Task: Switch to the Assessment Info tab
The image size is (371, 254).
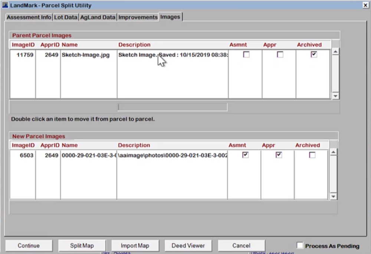Action: [x=29, y=17]
